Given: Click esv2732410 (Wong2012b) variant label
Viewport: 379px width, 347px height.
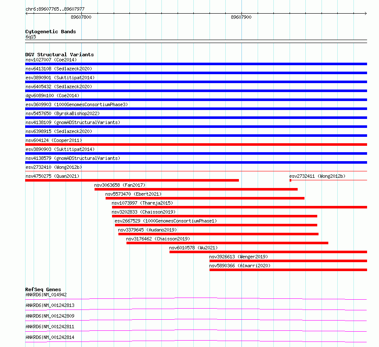Looking at the screenshot, I should [x=54, y=167].
